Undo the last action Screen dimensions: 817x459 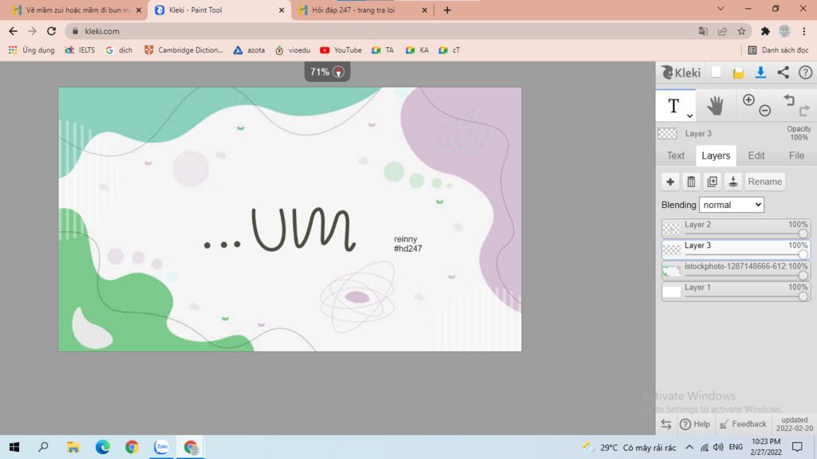pyautogui.click(x=789, y=100)
